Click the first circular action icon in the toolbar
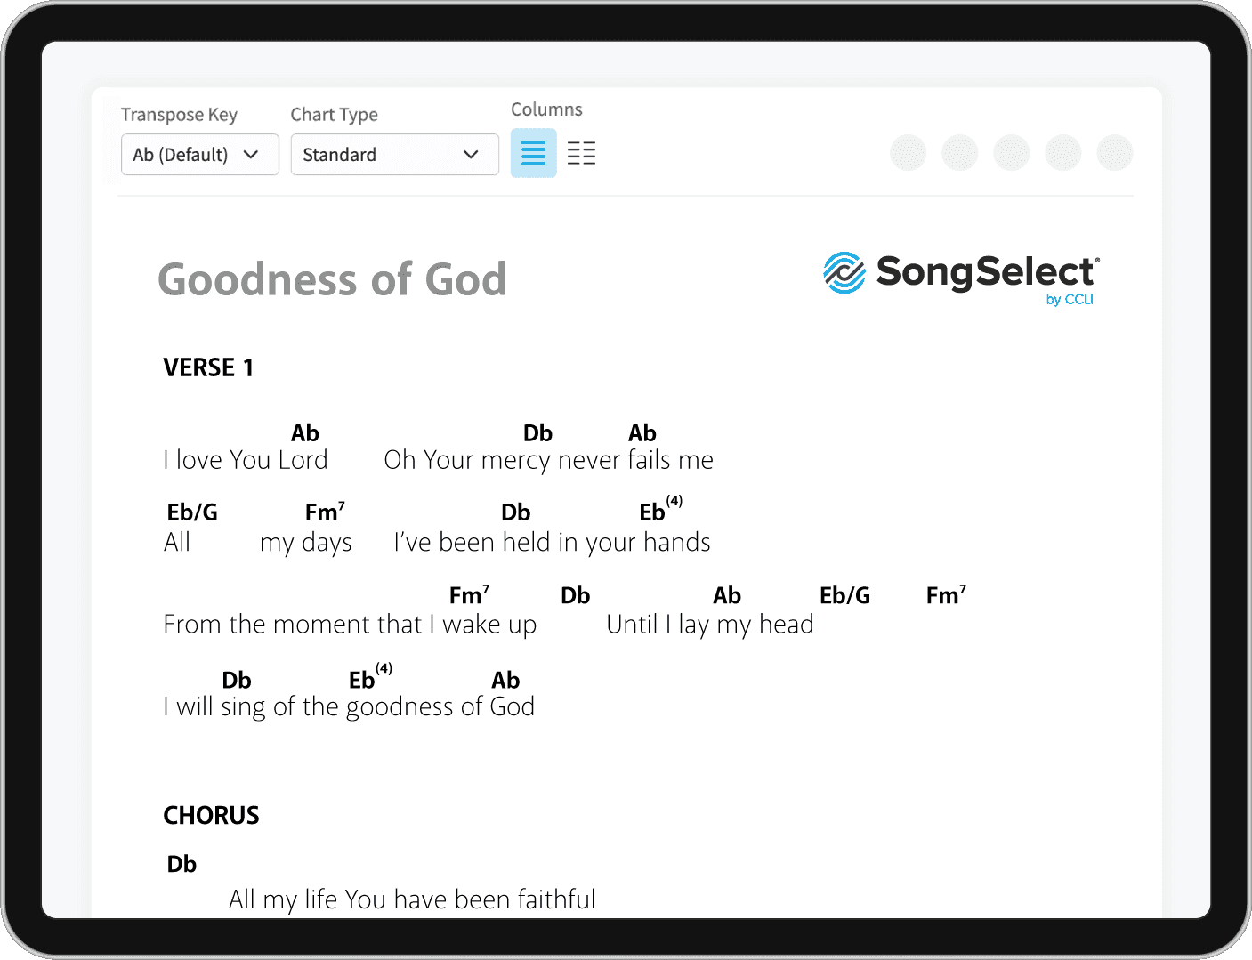The image size is (1252, 960). [x=908, y=152]
